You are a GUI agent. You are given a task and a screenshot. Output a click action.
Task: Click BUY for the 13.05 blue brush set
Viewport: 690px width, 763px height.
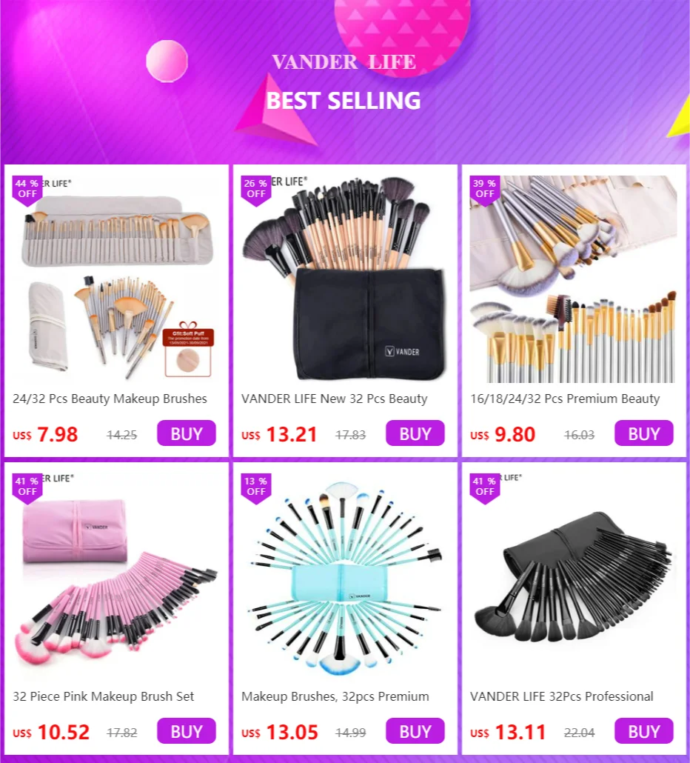(x=415, y=731)
